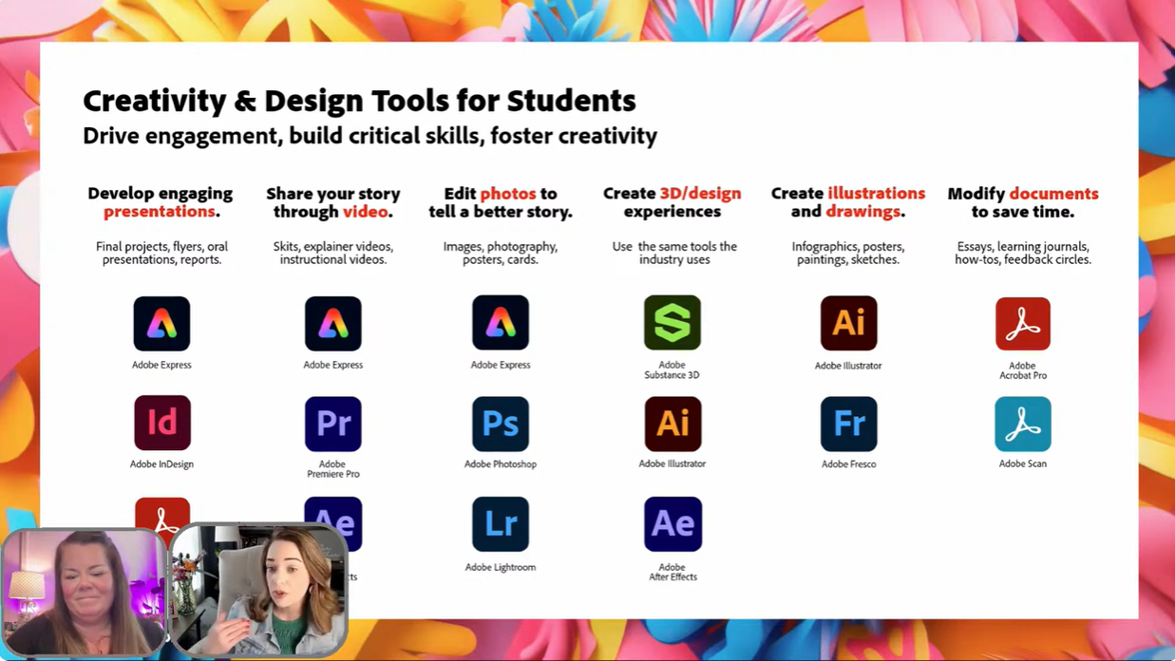
Task: Open the Adobe Premiere Pro icon
Action: tap(332, 424)
